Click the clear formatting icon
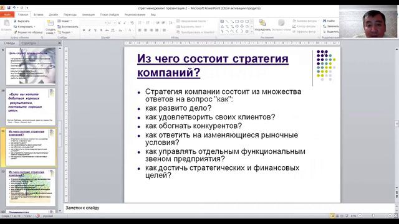Image resolution: width=399 pixels, height=224 pixels. 132,23
